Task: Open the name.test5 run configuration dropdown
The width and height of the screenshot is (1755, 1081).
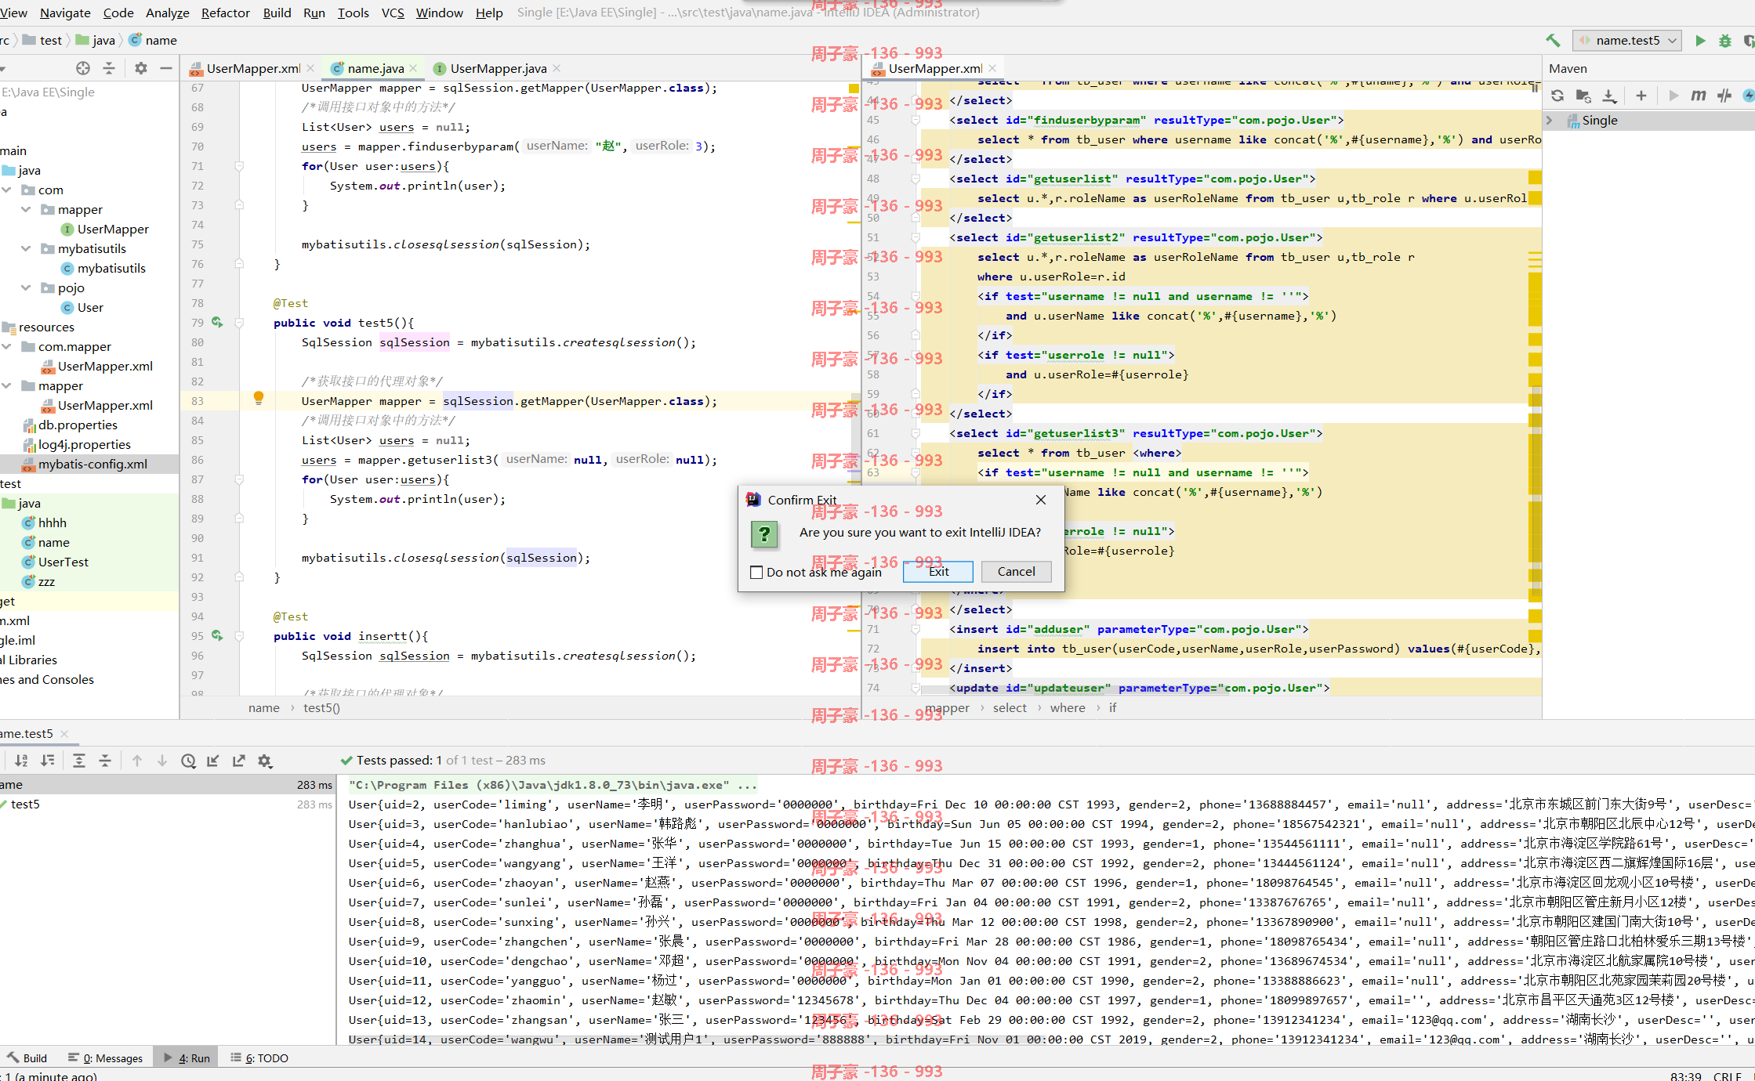Action: point(1627,41)
